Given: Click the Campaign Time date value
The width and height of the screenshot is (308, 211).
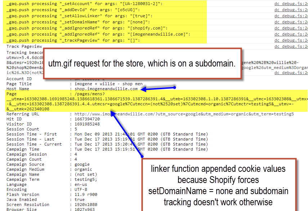Looking at the screenshot, I should [x=141, y=149].
